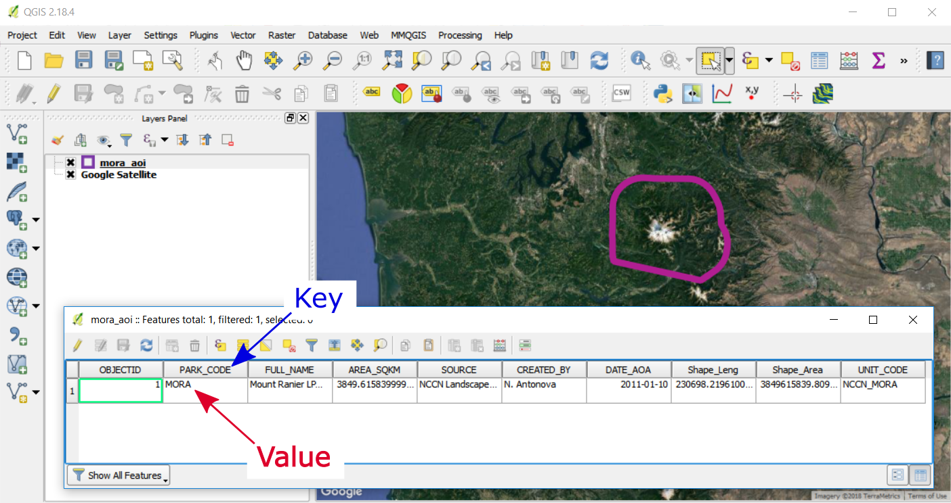This screenshot has width=951, height=503.
Task: Open layer labeling options abc icon
Action: (371, 93)
